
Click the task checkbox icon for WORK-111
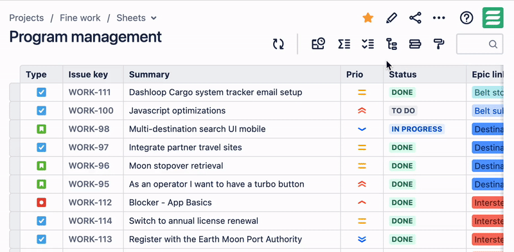coord(41,92)
